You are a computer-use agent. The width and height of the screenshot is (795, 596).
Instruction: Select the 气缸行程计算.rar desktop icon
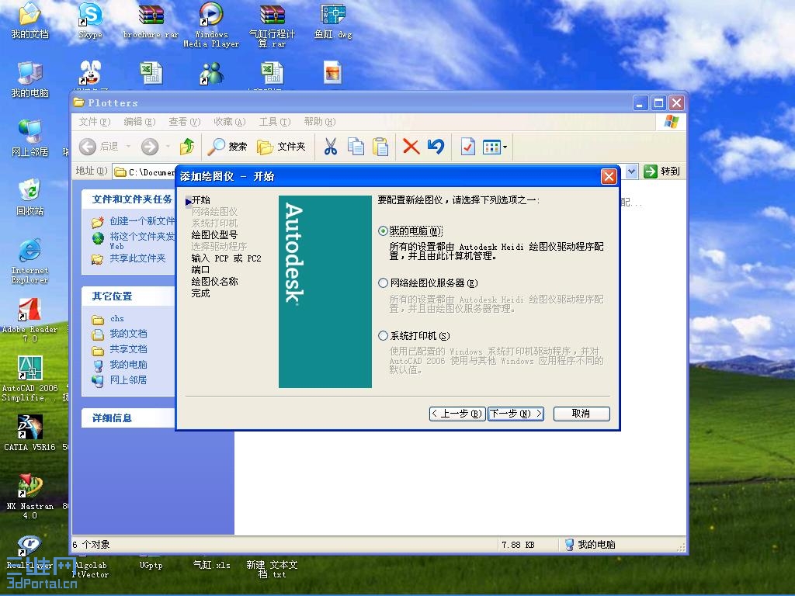tap(272, 26)
